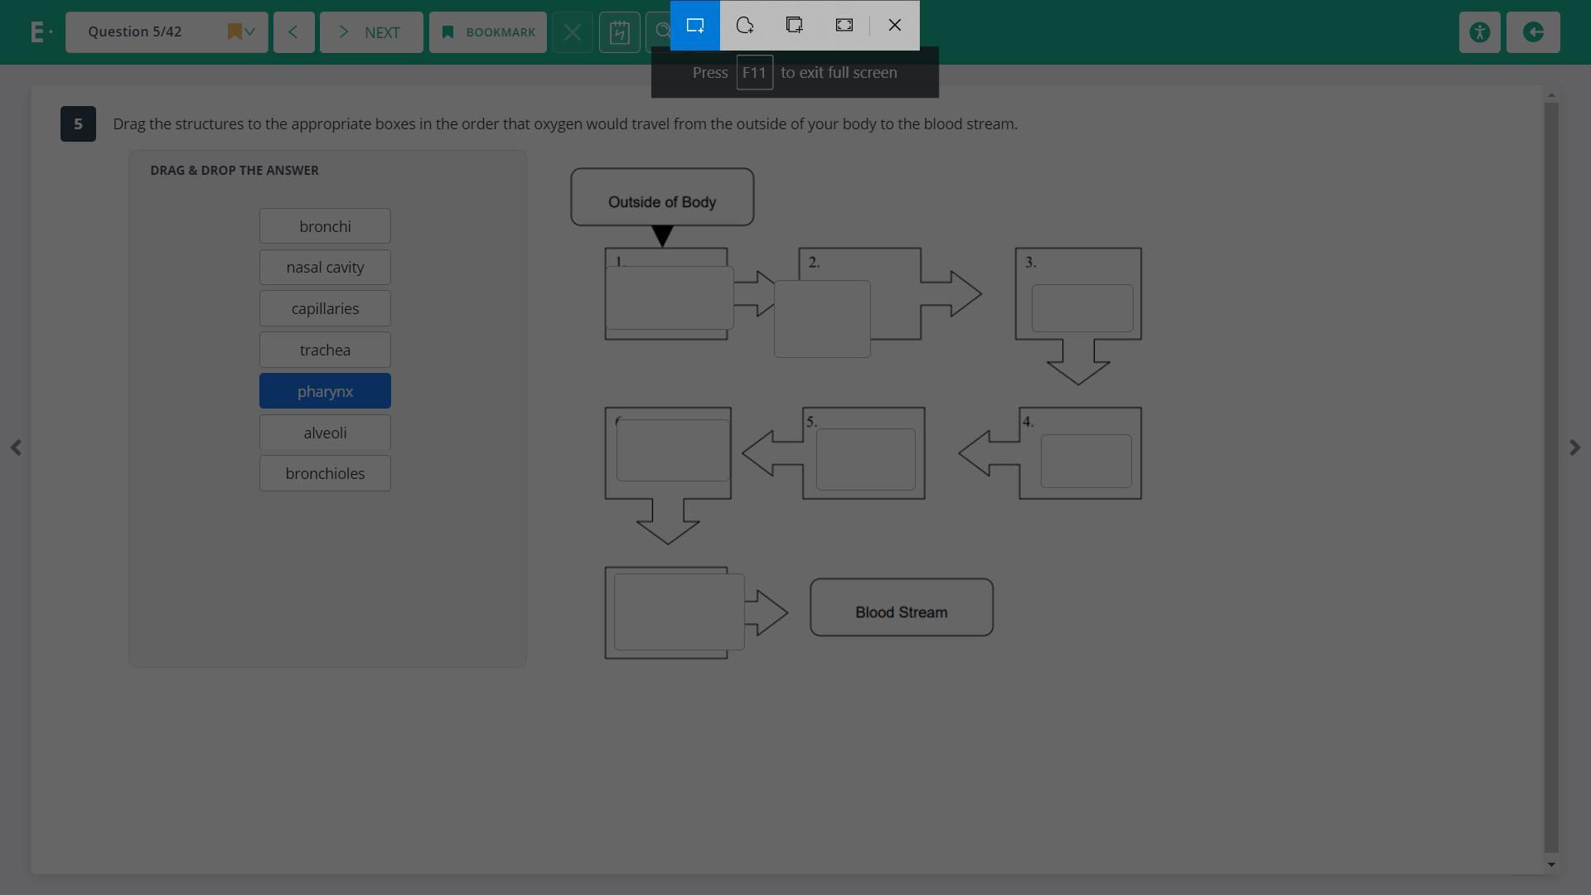Click the Blood Stream label
The height and width of the screenshot is (895, 1591).
902,612
